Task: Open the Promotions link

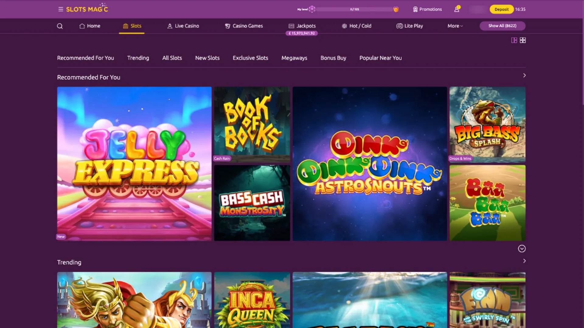Action: coord(427,9)
